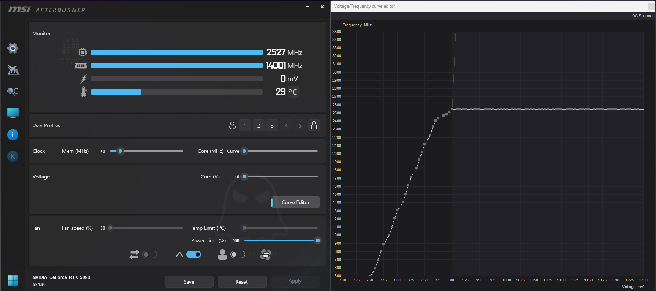The width and height of the screenshot is (656, 291).
Task: Click the Reset button
Action: (x=242, y=282)
